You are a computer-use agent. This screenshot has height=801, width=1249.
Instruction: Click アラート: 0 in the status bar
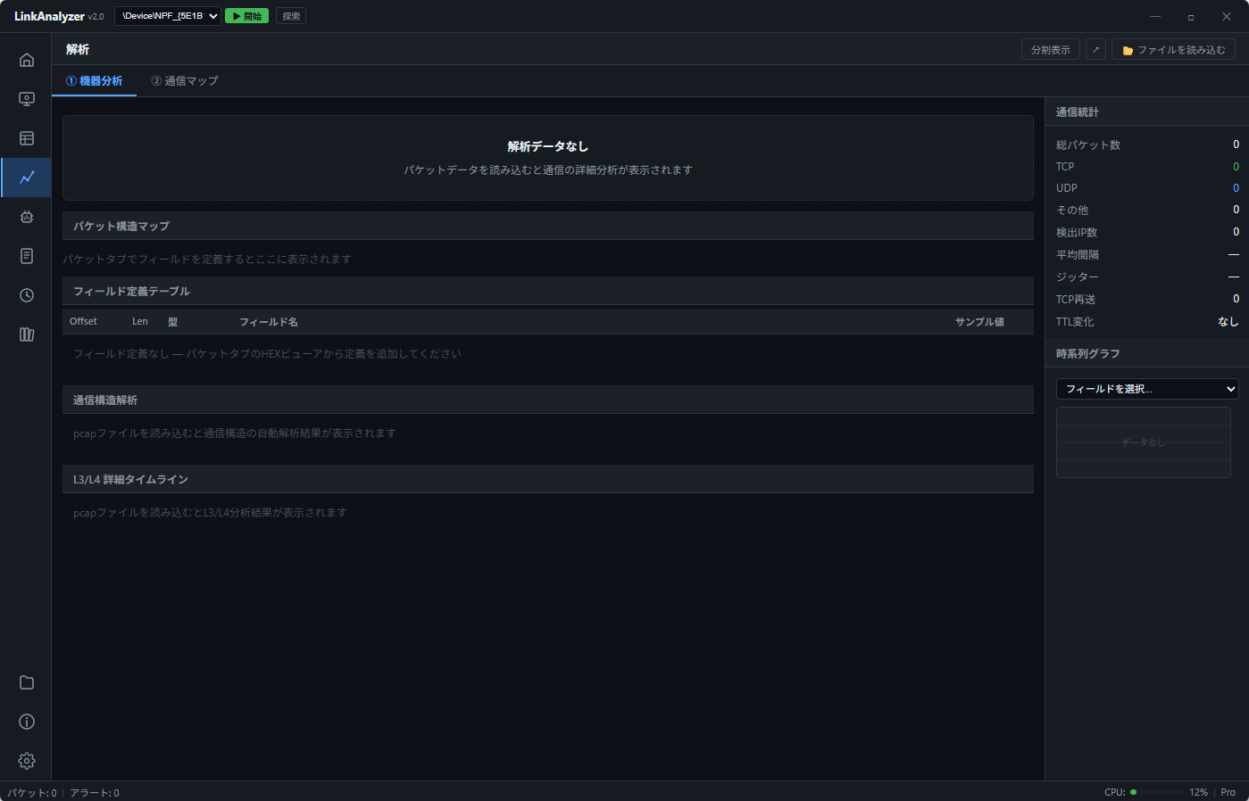click(95, 793)
